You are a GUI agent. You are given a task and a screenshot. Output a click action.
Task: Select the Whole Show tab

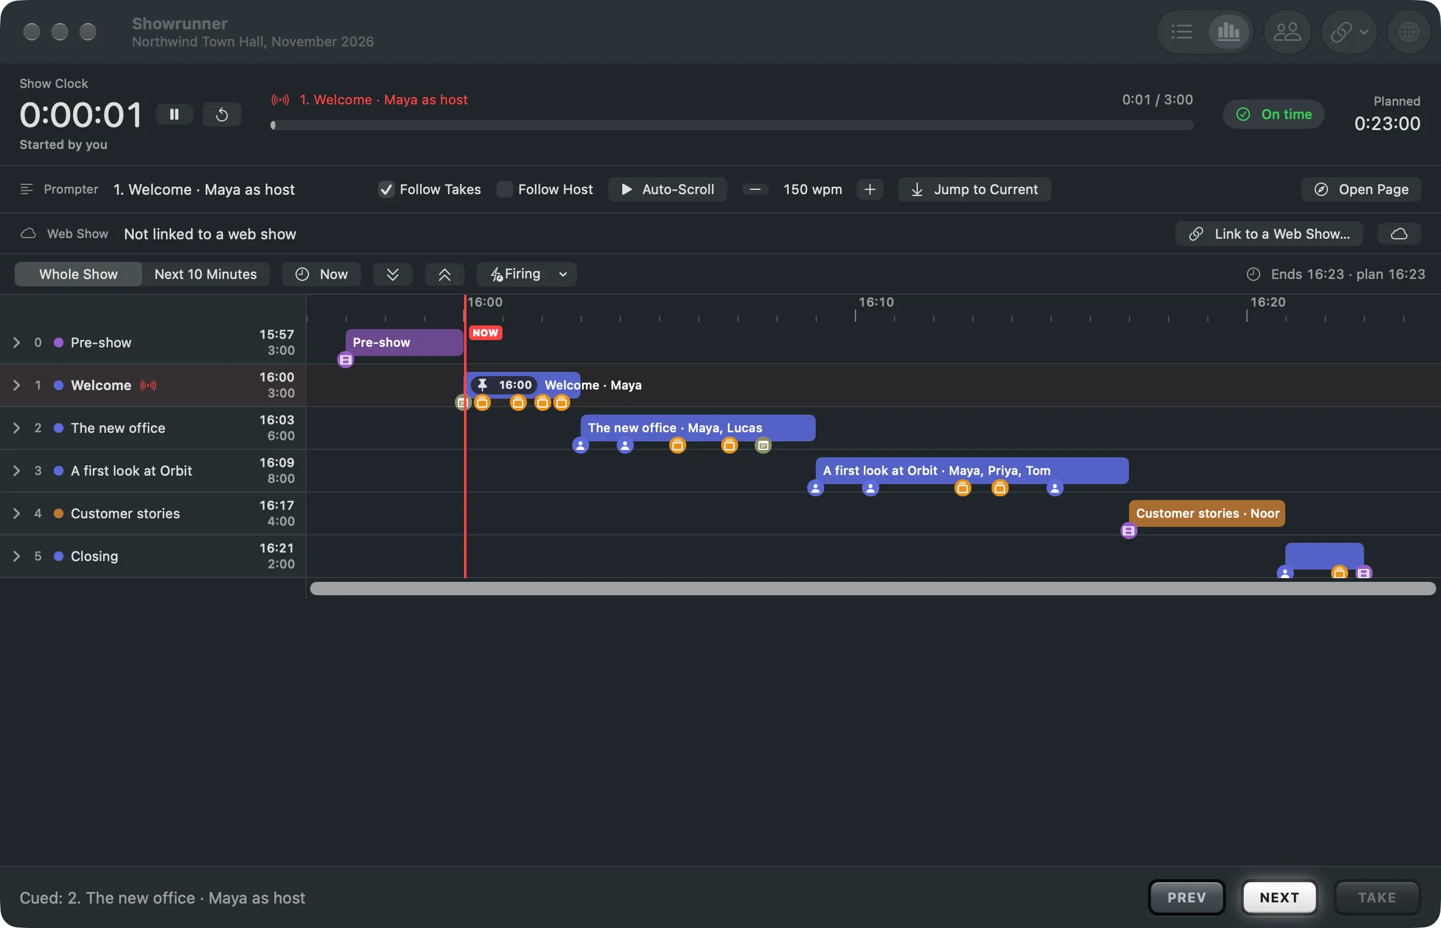(x=78, y=274)
